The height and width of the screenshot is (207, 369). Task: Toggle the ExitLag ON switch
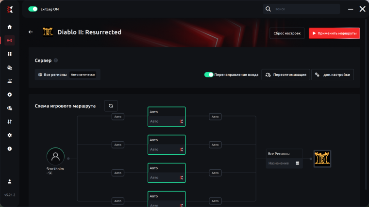(33, 9)
